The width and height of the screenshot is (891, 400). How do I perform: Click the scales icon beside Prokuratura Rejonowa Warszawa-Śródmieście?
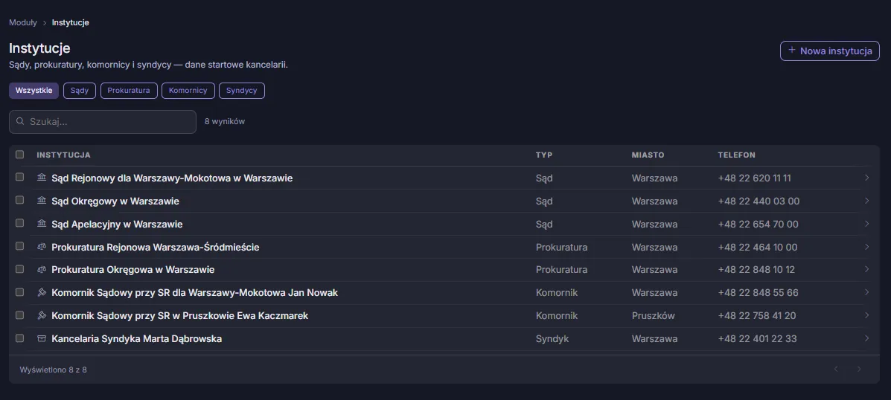point(42,247)
